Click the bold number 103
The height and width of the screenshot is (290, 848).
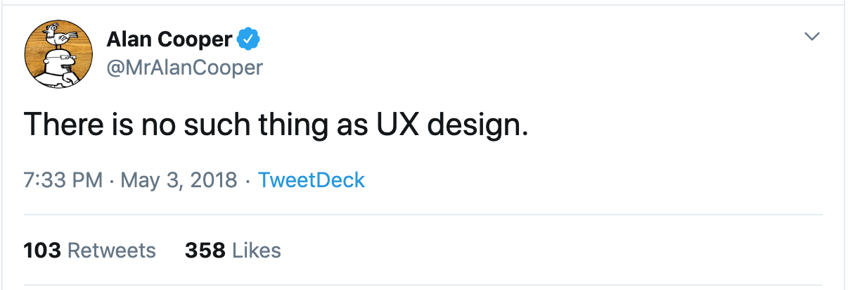pos(43,250)
